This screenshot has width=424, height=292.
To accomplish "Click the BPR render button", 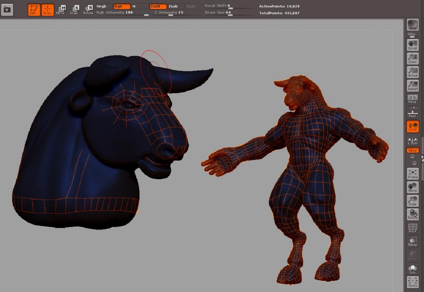I will [412, 25].
